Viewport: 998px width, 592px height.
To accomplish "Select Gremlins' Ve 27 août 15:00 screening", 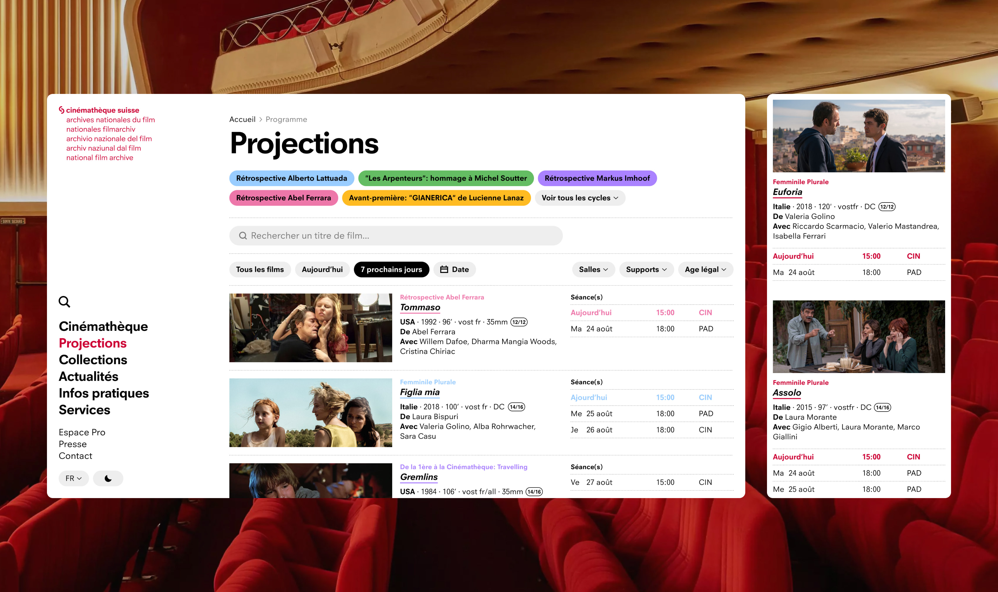I will tap(652, 482).
